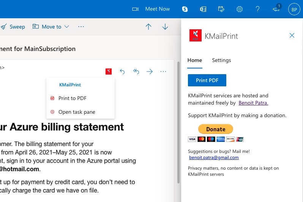Click the 'Suggestions or bugs? Mail me!' text

click(x=219, y=151)
